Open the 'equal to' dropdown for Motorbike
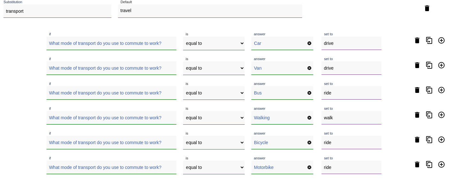The image size is (458, 181). click(214, 167)
